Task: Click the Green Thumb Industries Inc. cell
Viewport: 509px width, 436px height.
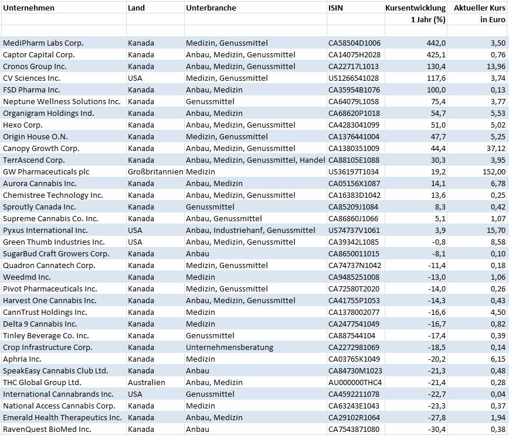Action: (x=63, y=242)
